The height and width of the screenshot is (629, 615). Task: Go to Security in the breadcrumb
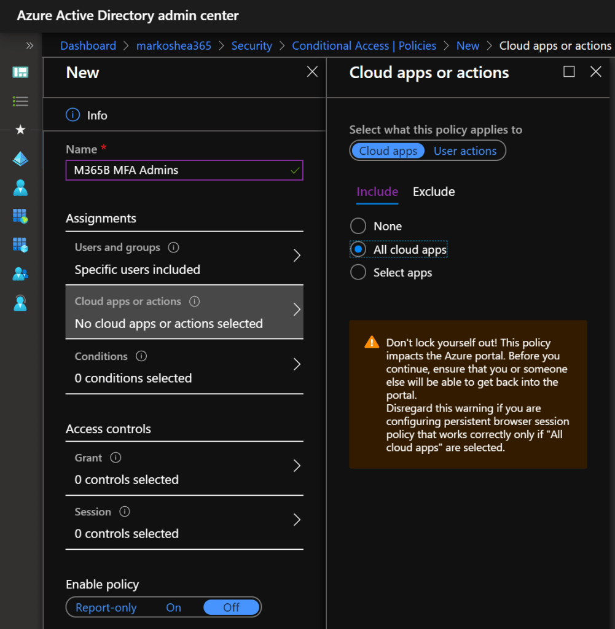(x=251, y=46)
